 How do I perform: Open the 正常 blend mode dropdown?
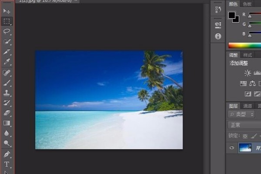(244, 125)
